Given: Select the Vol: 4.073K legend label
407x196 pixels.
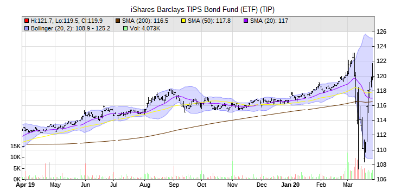Looking at the screenshot, I should click(x=144, y=28).
